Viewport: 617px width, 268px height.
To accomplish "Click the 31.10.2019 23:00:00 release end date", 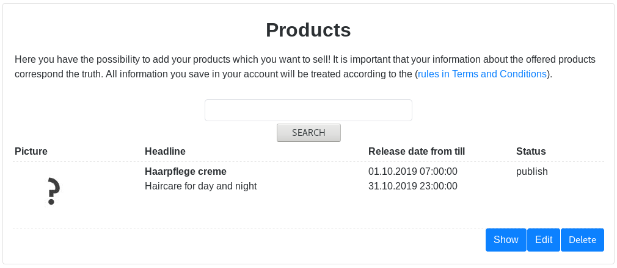I will click(x=413, y=186).
